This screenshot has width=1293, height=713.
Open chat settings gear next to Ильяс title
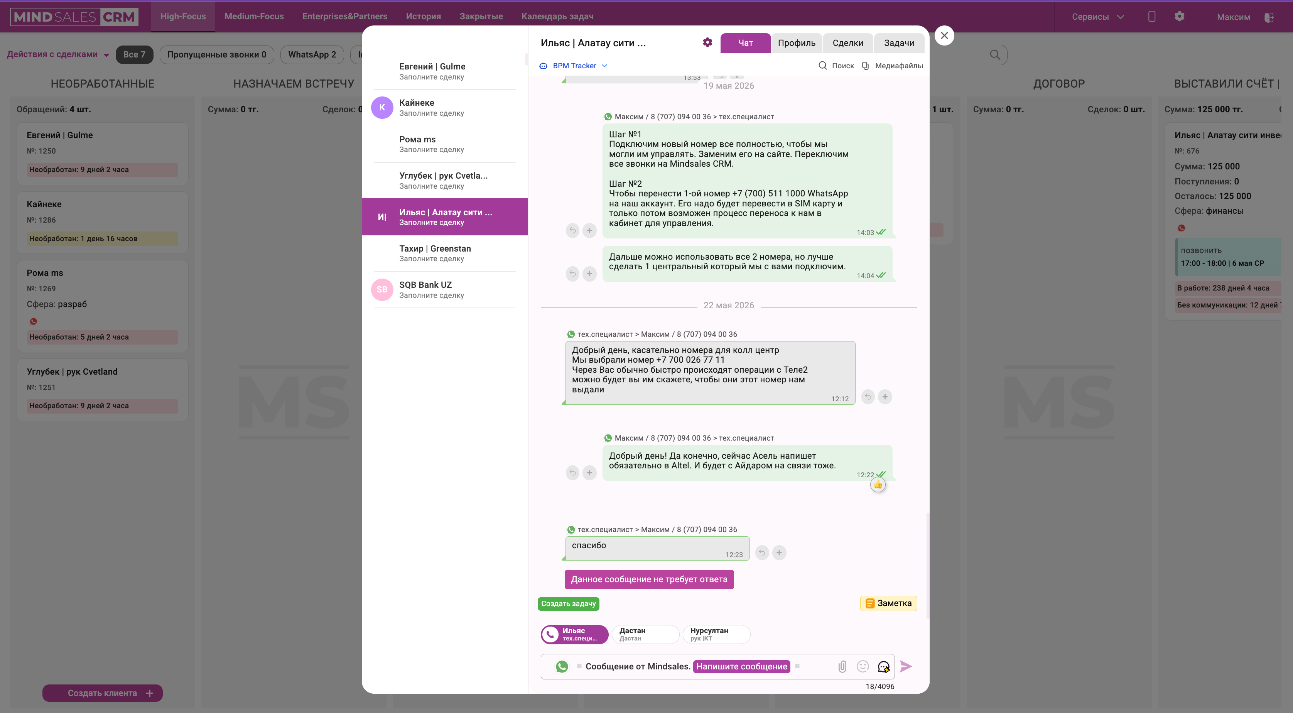pyautogui.click(x=707, y=43)
